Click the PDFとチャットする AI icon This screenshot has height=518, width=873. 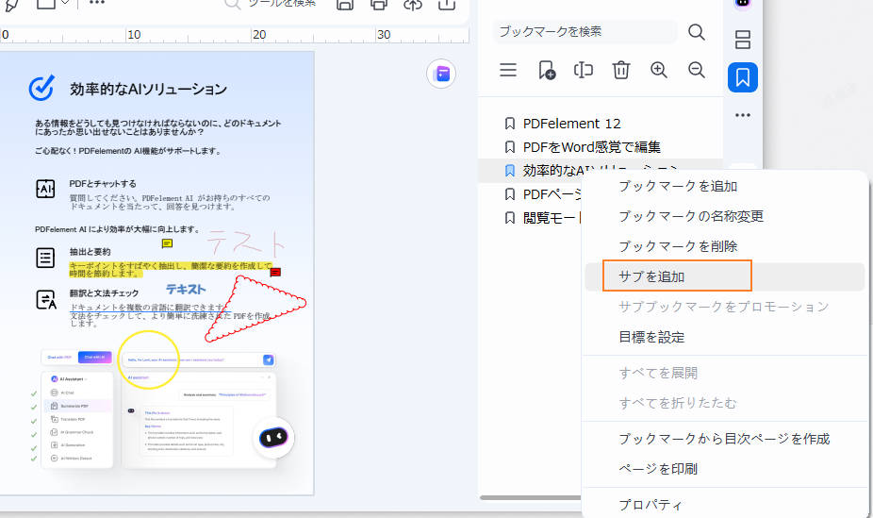click(45, 189)
